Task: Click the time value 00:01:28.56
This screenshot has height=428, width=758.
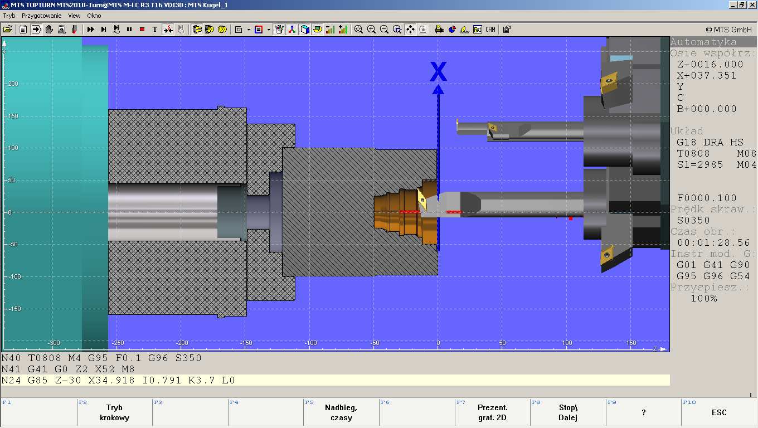Action: point(713,242)
